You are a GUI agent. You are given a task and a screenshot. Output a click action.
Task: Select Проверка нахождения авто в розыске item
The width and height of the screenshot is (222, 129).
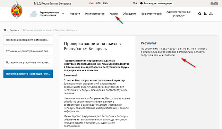28,40
